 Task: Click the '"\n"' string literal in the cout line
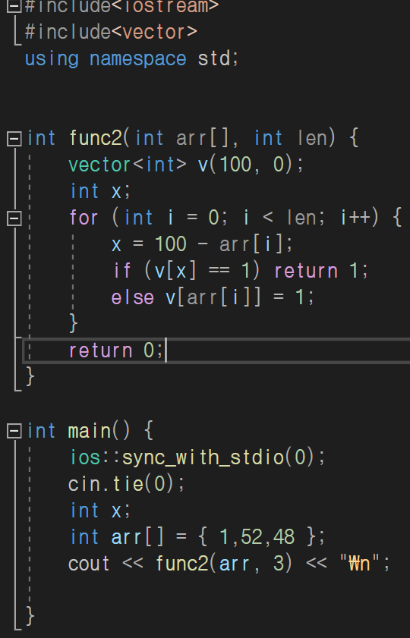360,564
